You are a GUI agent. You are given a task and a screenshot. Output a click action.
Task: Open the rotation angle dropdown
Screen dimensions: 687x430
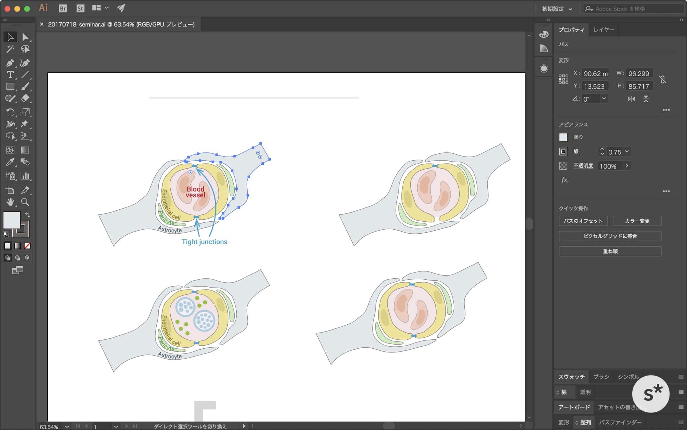(604, 99)
